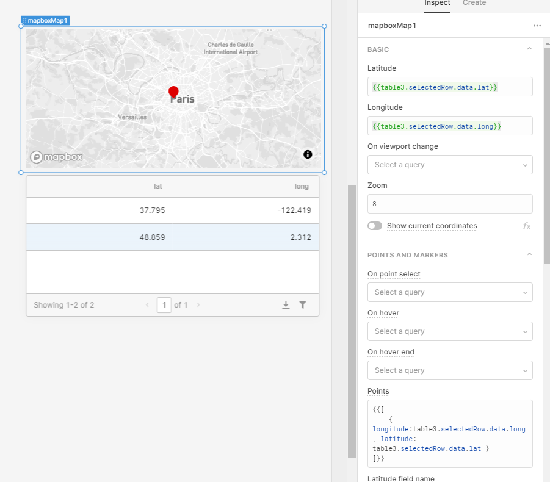Open the On viewport change query selector
Screen dimensions: 550x482
[x=449, y=165]
